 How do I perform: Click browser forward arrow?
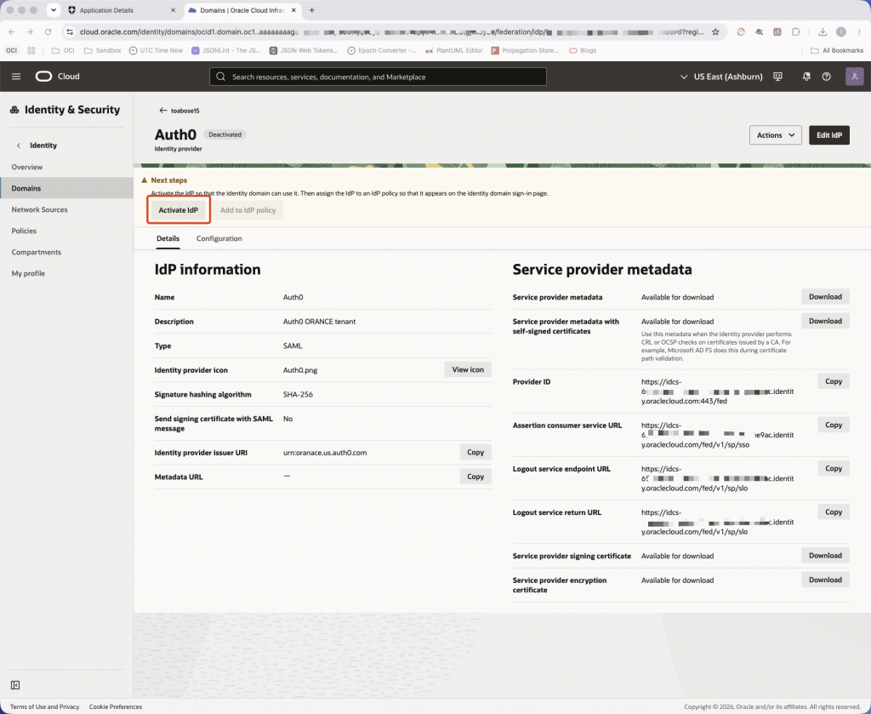point(30,31)
